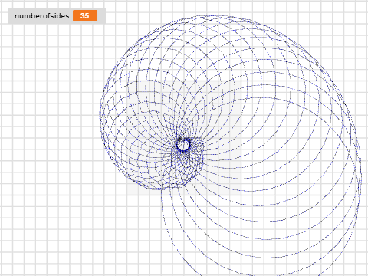
Task: Select the orange 35 value readout
Action: point(85,16)
